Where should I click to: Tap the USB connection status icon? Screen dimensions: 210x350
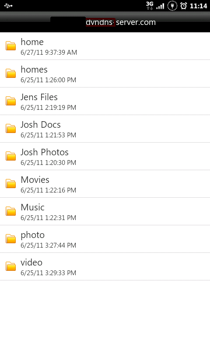coord(8,6)
